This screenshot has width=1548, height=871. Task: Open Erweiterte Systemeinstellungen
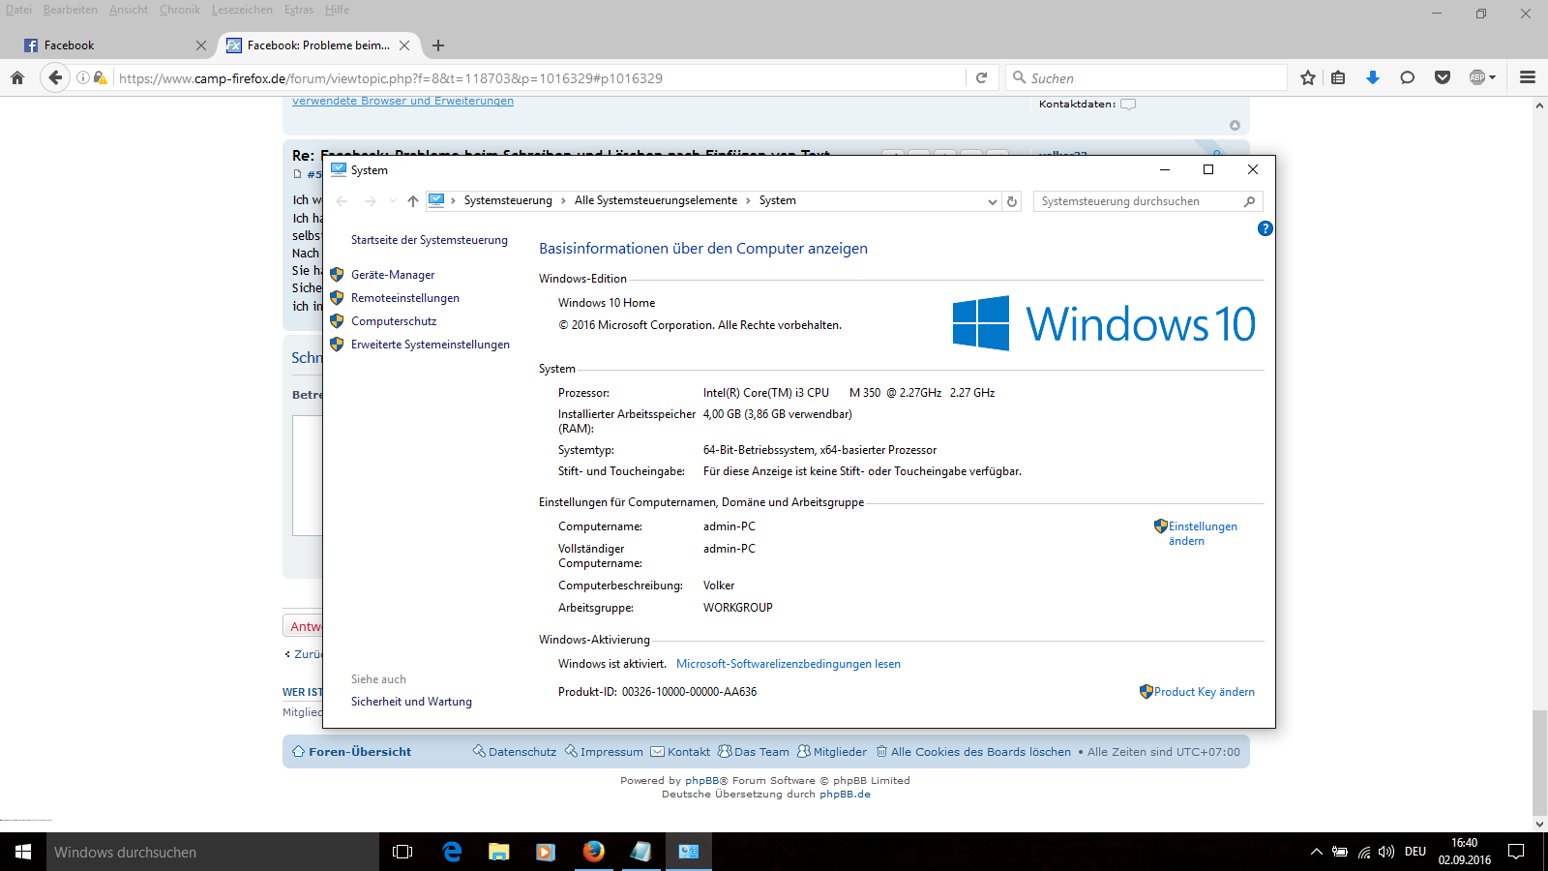(x=430, y=345)
